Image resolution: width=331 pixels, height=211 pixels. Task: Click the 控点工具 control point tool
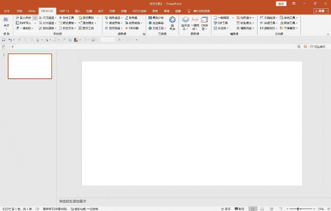[x=67, y=18]
